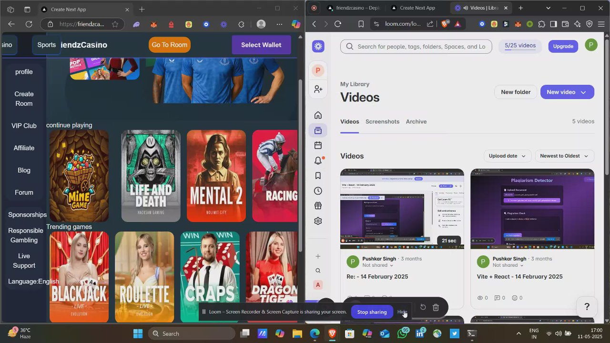Open the Upload date filter dropdown
The width and height of the screenshot is (610, 343).
507,156
